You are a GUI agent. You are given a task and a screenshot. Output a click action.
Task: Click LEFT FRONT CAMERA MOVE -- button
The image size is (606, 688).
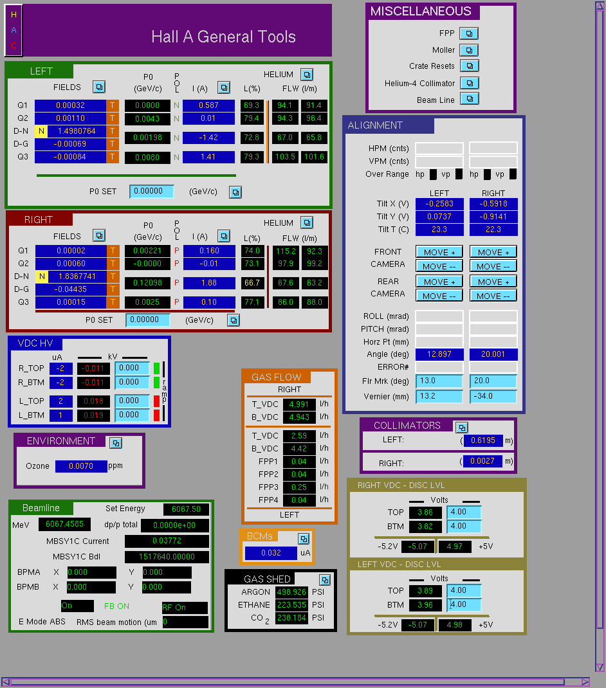pos(439,266)
